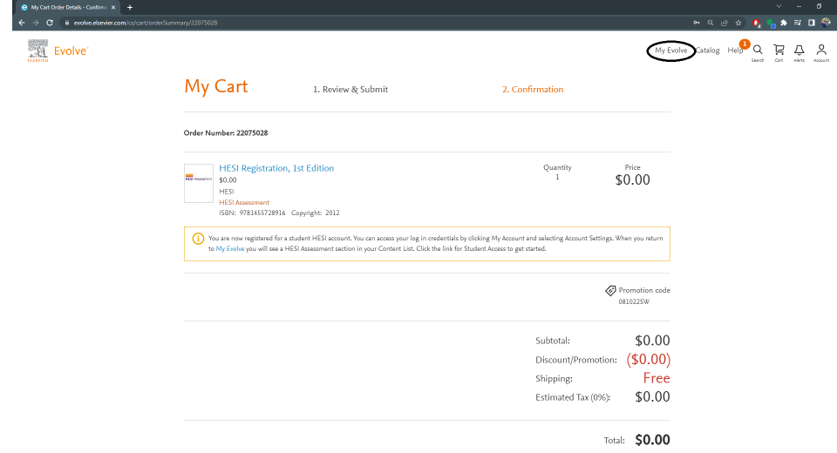Close the My Cart Order Details tab
The height and width of the screenshot is (453, 837).
[x=113, y=8]
